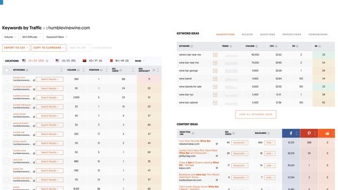The height and width of the screenshot is (190, 338).
Task: Open the Keyword Filters dropdown
Action: click(57, 37)
